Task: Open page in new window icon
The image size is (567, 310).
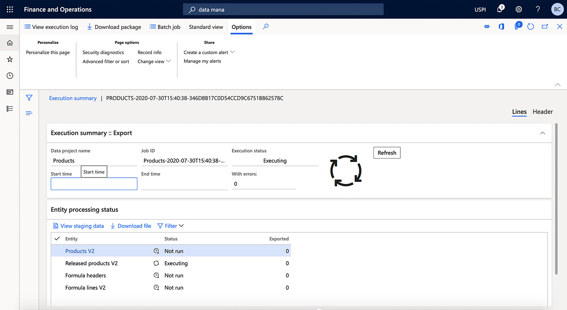Action: click(545, 26)
